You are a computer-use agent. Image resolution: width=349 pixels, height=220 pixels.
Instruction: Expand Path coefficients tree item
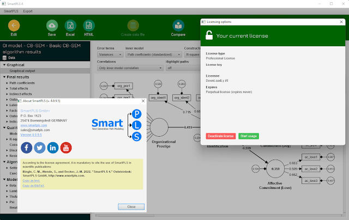(x=7, y=83)
